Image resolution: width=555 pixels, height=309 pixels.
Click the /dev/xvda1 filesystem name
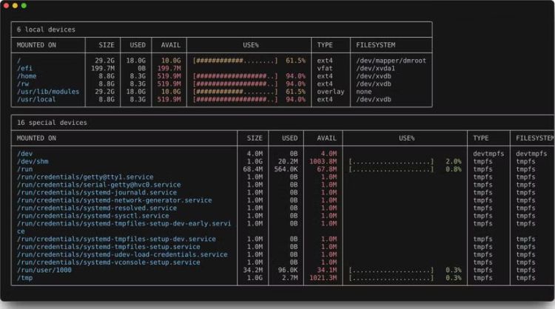click(x=375, y=68)
